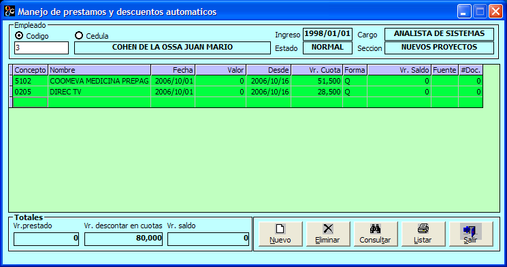Click the 28,500 cuota value

(317, 92)
